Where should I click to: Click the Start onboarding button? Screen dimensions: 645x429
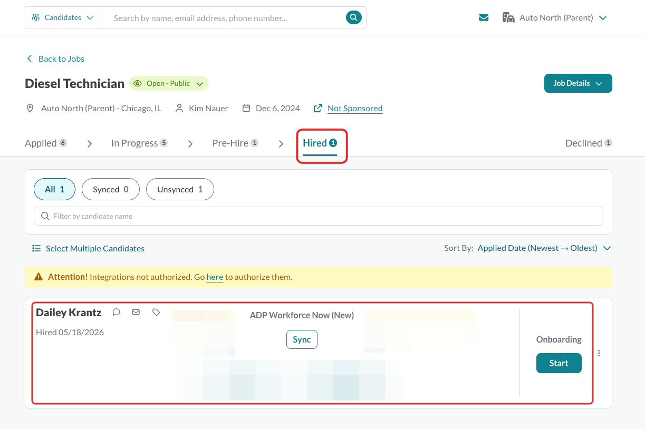tap(559, 363)
